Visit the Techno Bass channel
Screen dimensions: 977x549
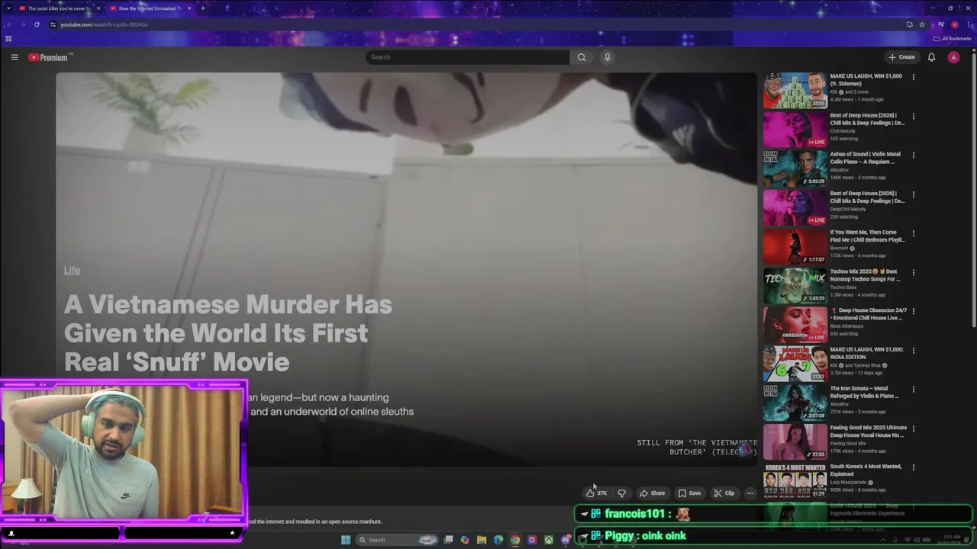[x=843, y=287]
